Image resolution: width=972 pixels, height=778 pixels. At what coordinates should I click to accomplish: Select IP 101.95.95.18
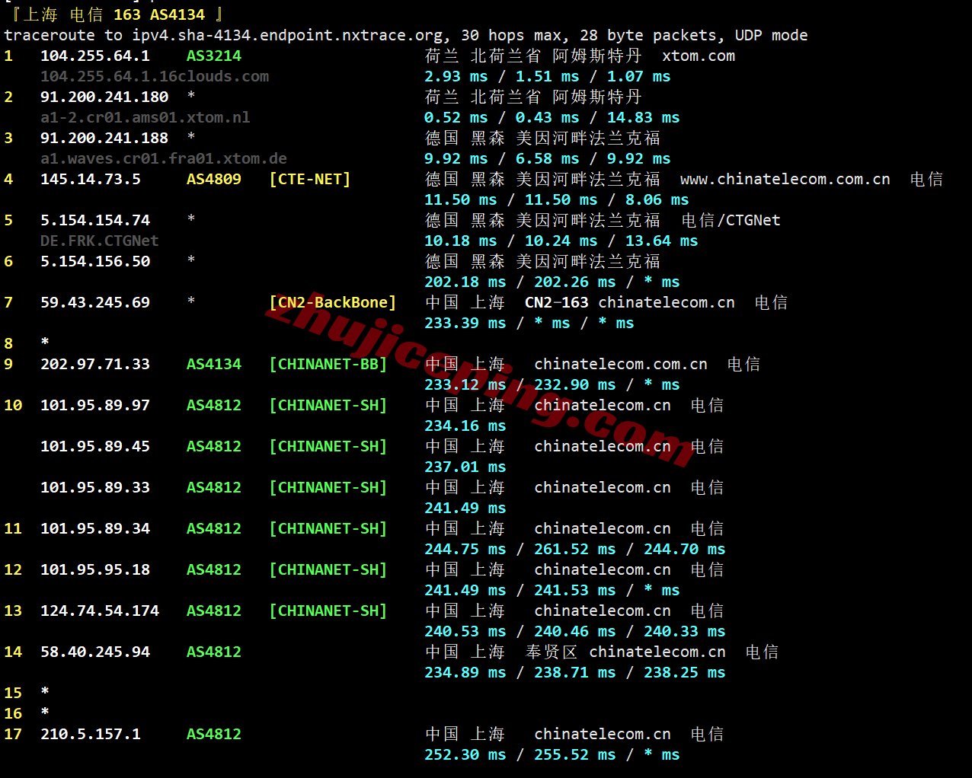[95, 570]
